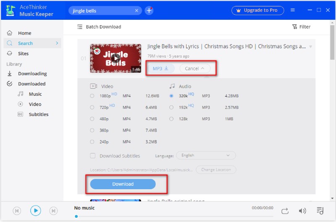The width and height of the screenshot is (336, 222).
Task: Select 1080p HD MP4 video option
Action: coord(92,96)
